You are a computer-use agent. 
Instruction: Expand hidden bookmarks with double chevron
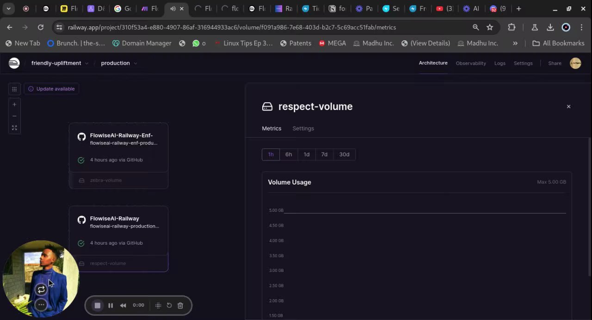(515, 43)
